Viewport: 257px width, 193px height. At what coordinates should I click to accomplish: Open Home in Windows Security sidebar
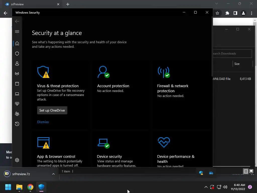(x=17, y=43)
